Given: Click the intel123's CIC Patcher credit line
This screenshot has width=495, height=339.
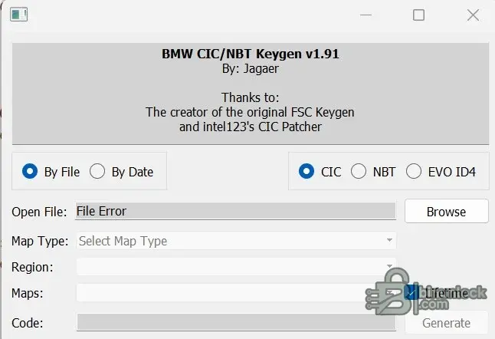Looking at the screenshot, I should 250,127.
